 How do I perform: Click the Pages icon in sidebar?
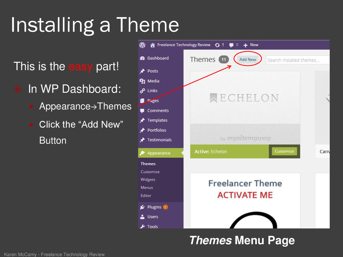point(142,101)
